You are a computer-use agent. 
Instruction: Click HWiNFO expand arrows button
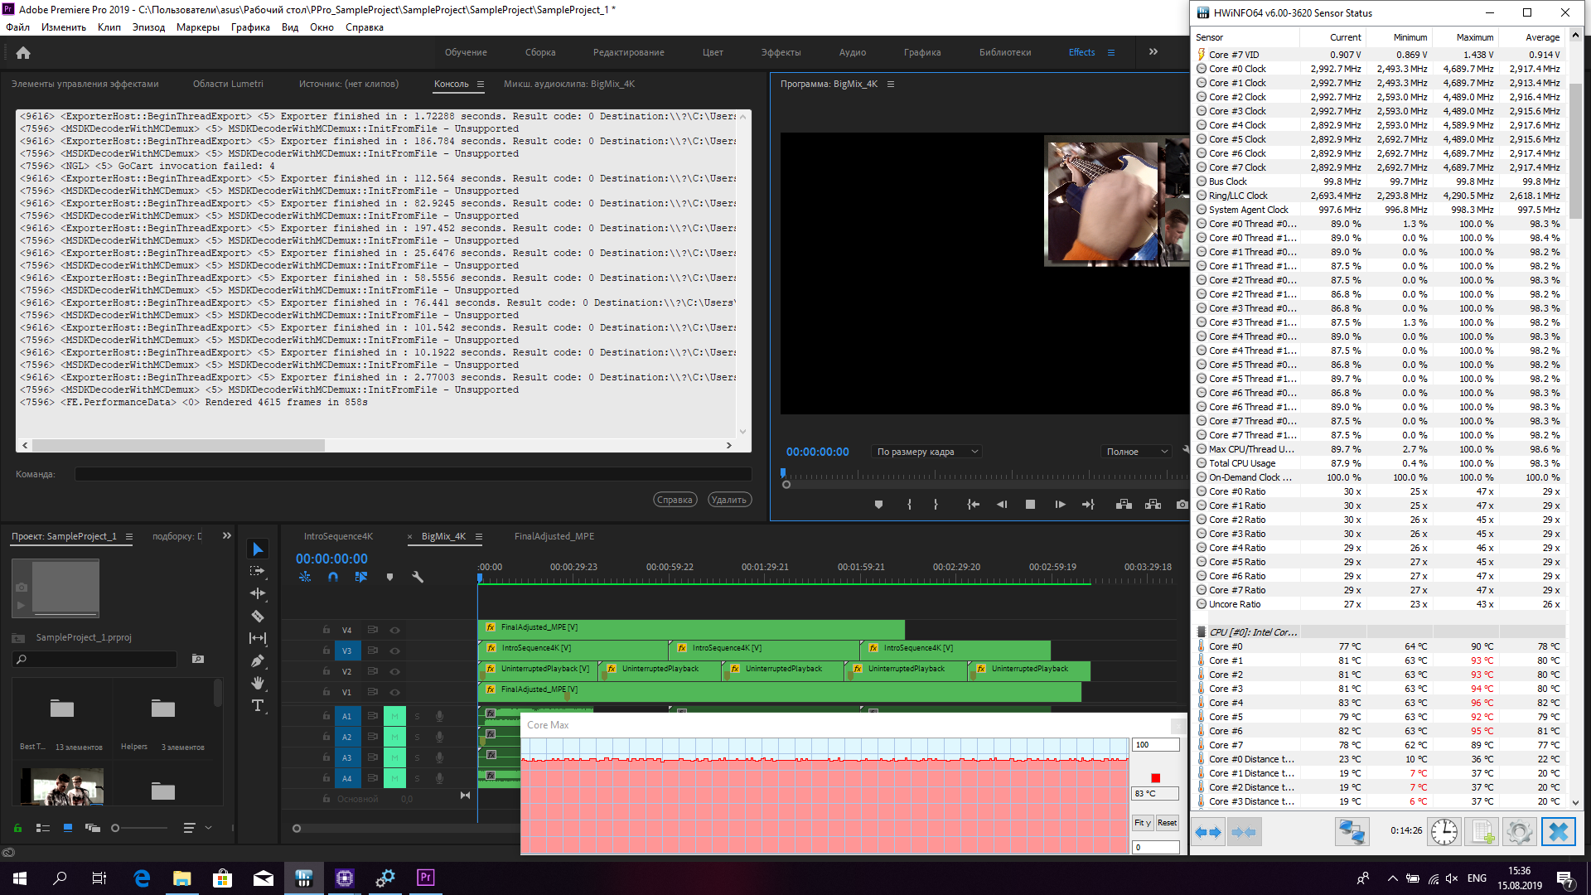1207,832
